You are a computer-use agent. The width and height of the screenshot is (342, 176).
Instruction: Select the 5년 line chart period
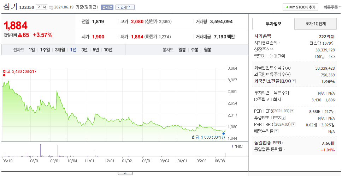point(96,50)
